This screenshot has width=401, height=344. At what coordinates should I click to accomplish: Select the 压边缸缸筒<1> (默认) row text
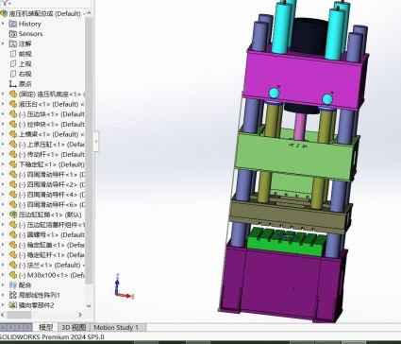(50, 215)
